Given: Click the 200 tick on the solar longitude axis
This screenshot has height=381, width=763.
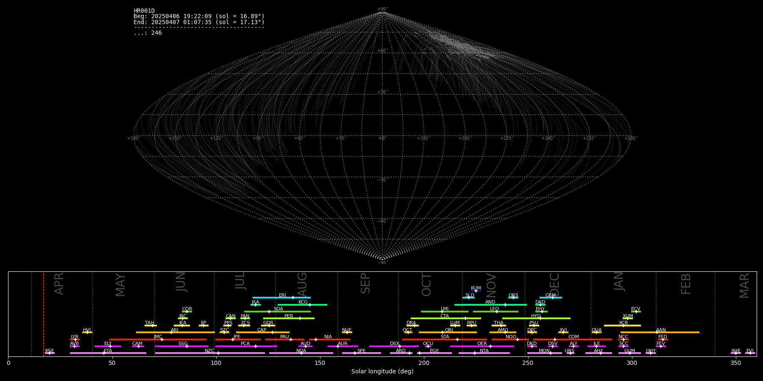Looking at the screenshot, I should [424, 363].
